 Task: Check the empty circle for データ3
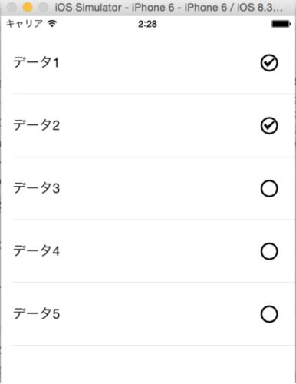[269, 189]
